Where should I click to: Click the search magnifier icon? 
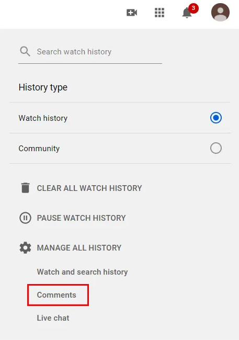pos(25,52)
